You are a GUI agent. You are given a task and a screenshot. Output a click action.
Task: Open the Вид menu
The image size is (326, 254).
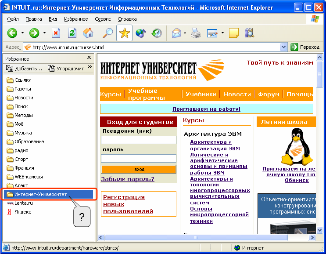pos(53,19)
